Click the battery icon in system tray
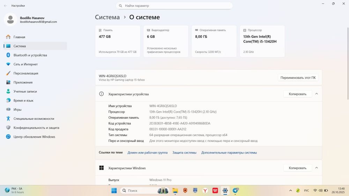 (x=326, y=190)
